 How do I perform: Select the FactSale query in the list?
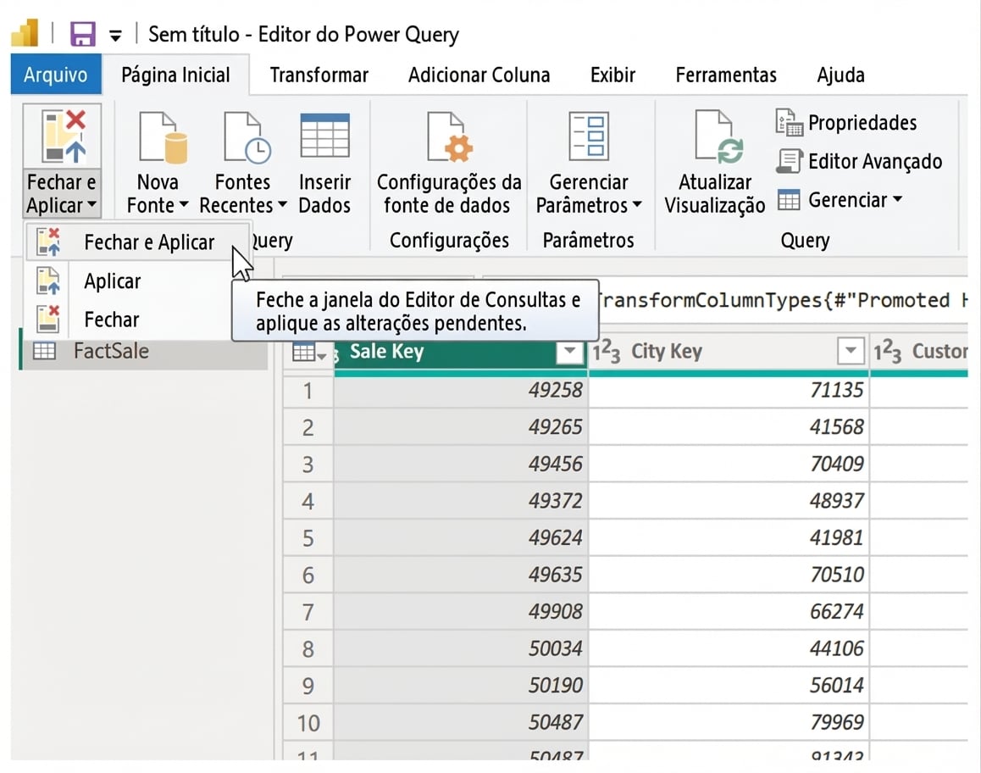click(110, 351)
